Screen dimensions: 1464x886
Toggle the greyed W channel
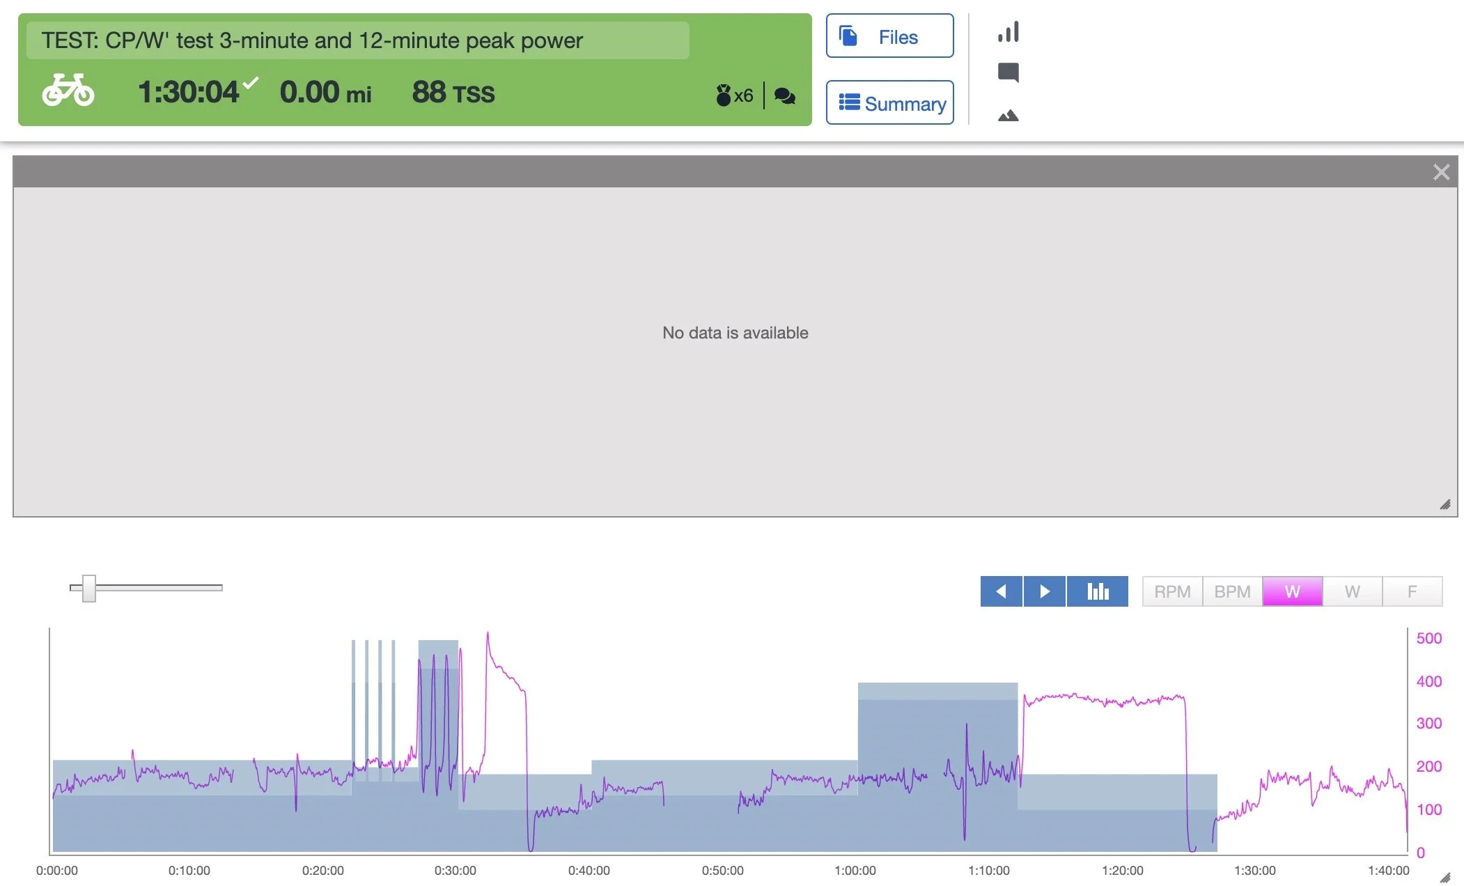pyautogui.click(x=1353, y=591)
